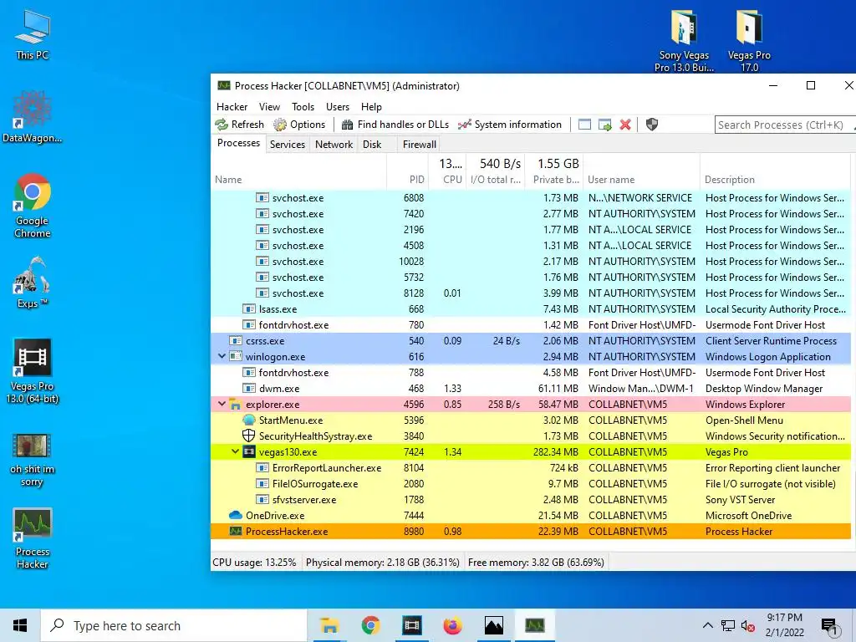Collapse the explorer.exe process tree

click(222, 404)
